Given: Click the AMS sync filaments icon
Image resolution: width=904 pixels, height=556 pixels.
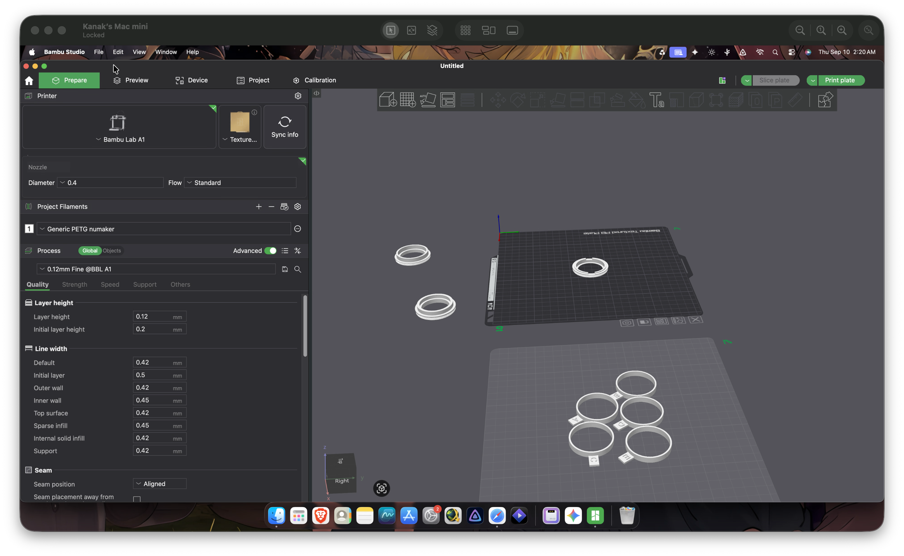Looking at the screenshot, I should pyautogui.click(x=284, y=206).
